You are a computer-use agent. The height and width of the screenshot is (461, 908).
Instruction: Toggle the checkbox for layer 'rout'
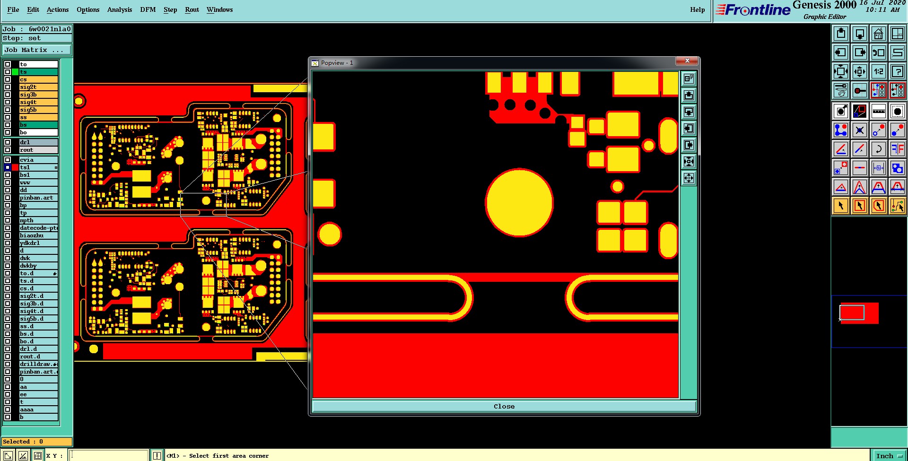pos(8,150)
